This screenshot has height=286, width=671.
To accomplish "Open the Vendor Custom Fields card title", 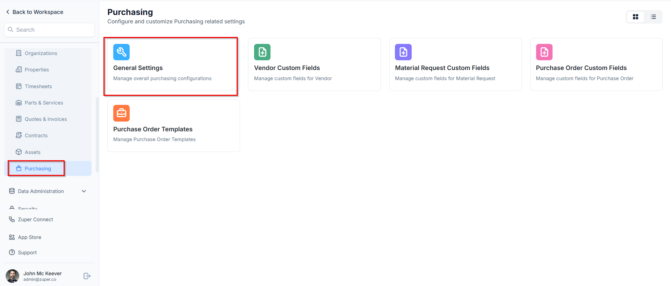I will (x=287, y=68).
